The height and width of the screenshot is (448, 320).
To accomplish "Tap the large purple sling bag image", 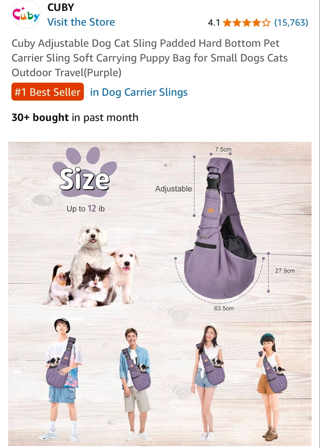I will pos(220,229).
